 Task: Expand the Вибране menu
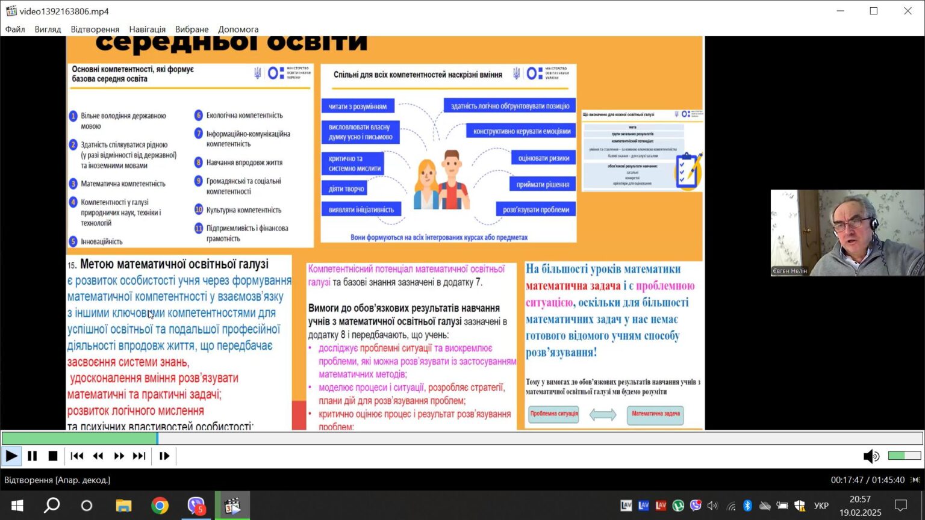192,29
